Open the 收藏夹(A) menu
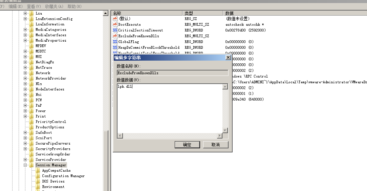 coord(54,6)
